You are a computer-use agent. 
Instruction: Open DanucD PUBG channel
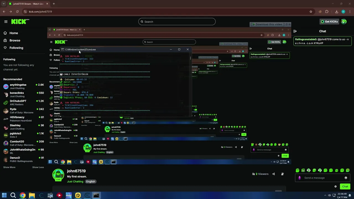pyautogui.click(x=24, y=159)
